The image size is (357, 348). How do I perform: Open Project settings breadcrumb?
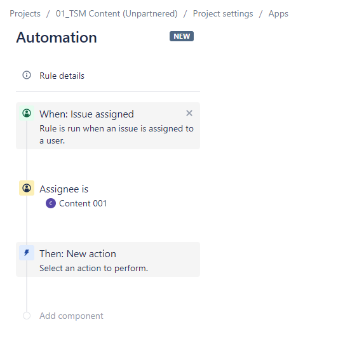[223, 14]
